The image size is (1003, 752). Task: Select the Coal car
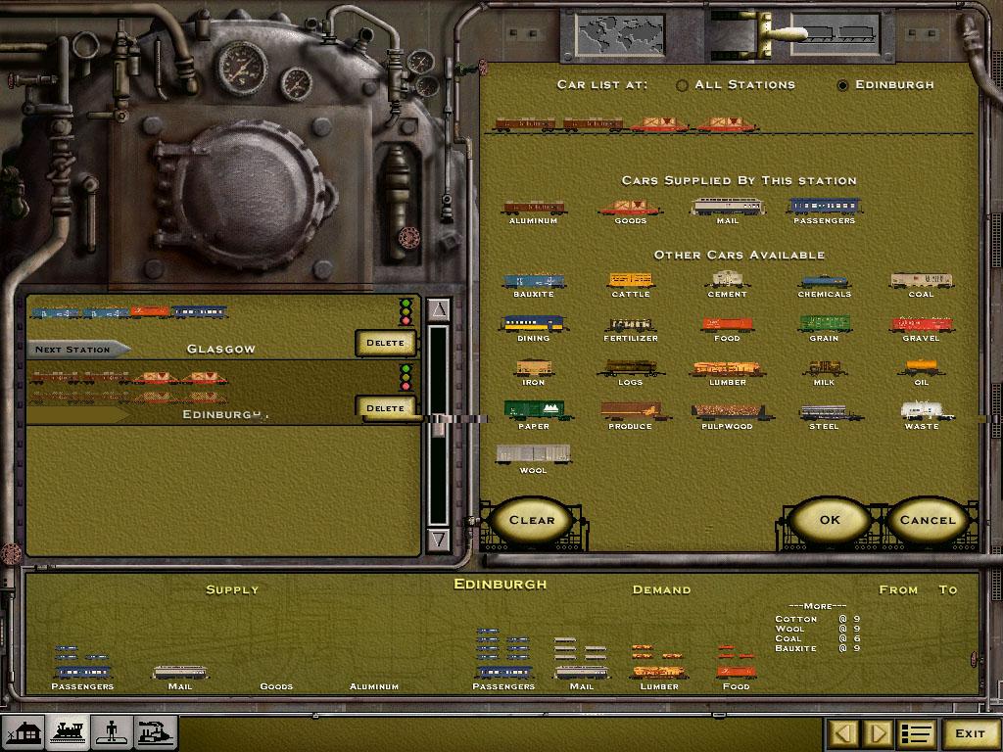click(921, 282)
